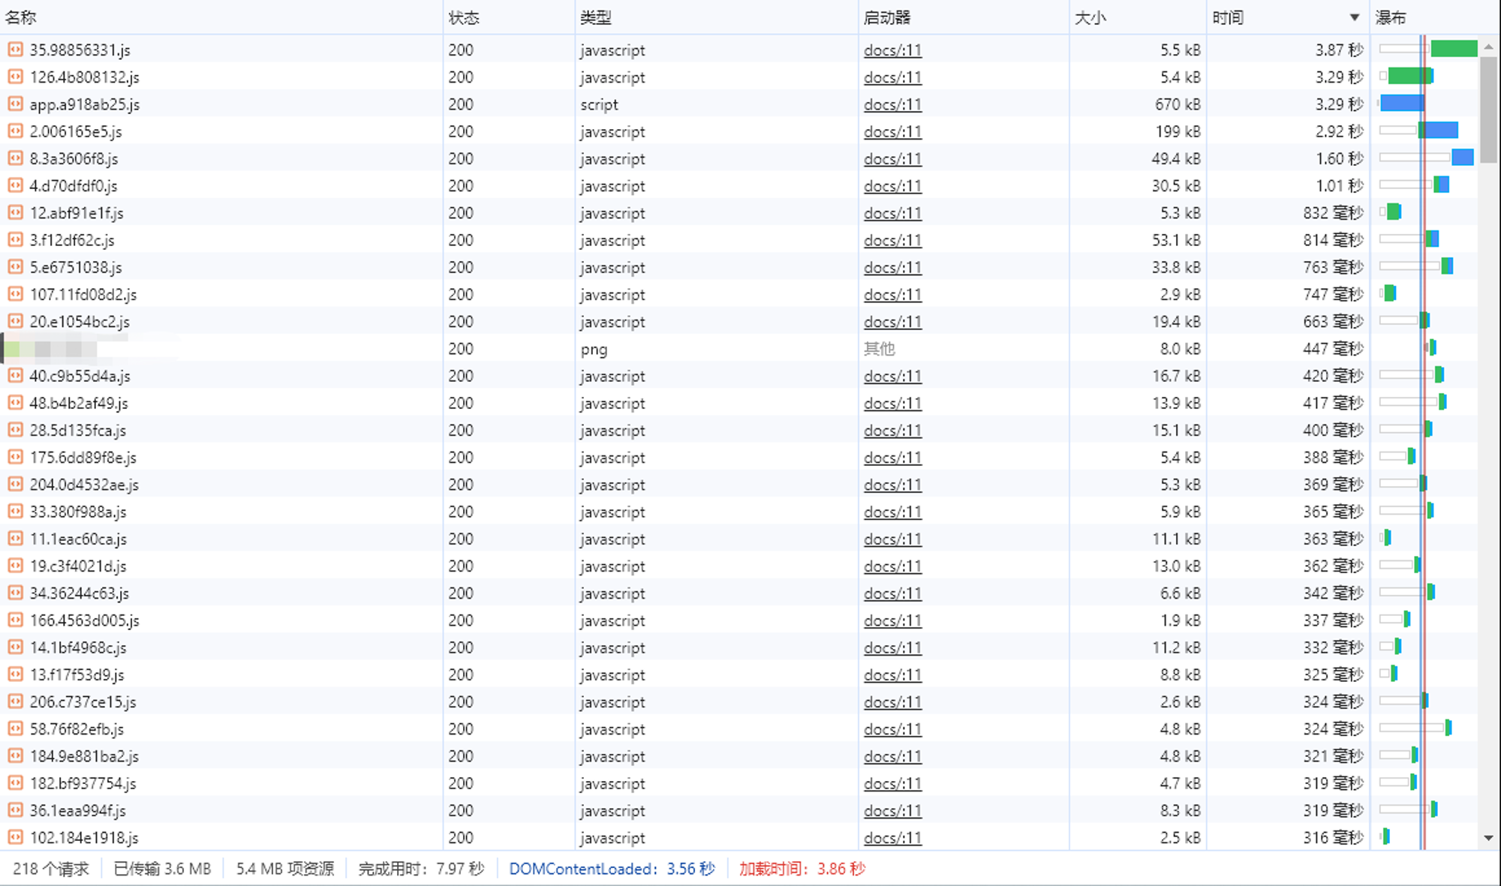Select the 58.76f82efb.js request name
The width and height of the screenshot is (1501, 886).
pyautogui.click(x=77, y=729)
